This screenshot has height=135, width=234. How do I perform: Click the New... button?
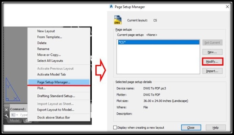click(212, 52)
